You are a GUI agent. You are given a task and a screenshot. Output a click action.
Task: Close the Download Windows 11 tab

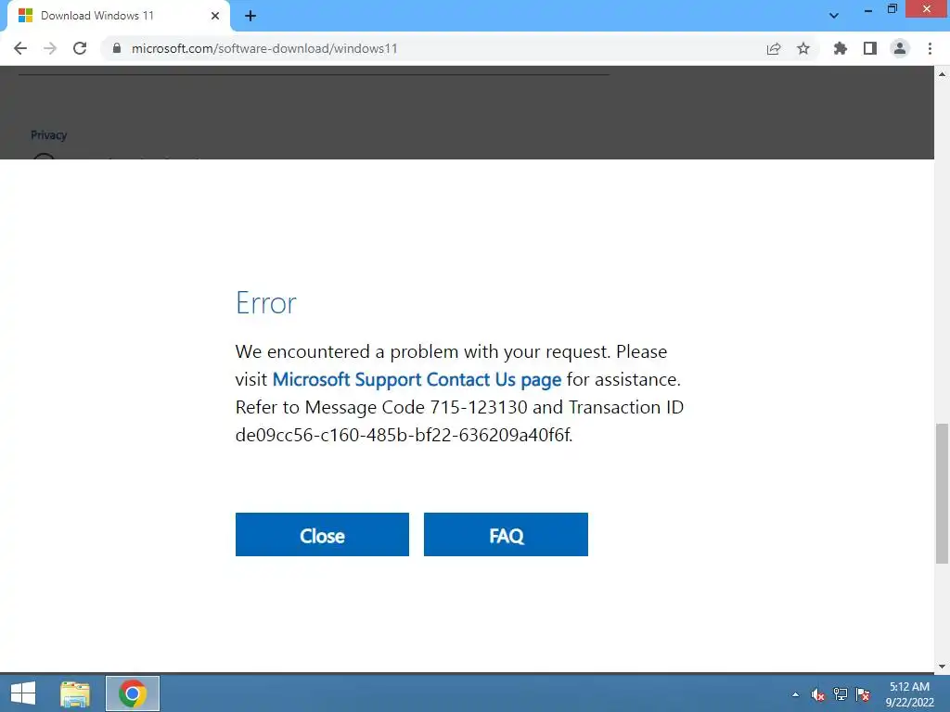point(214,16)
